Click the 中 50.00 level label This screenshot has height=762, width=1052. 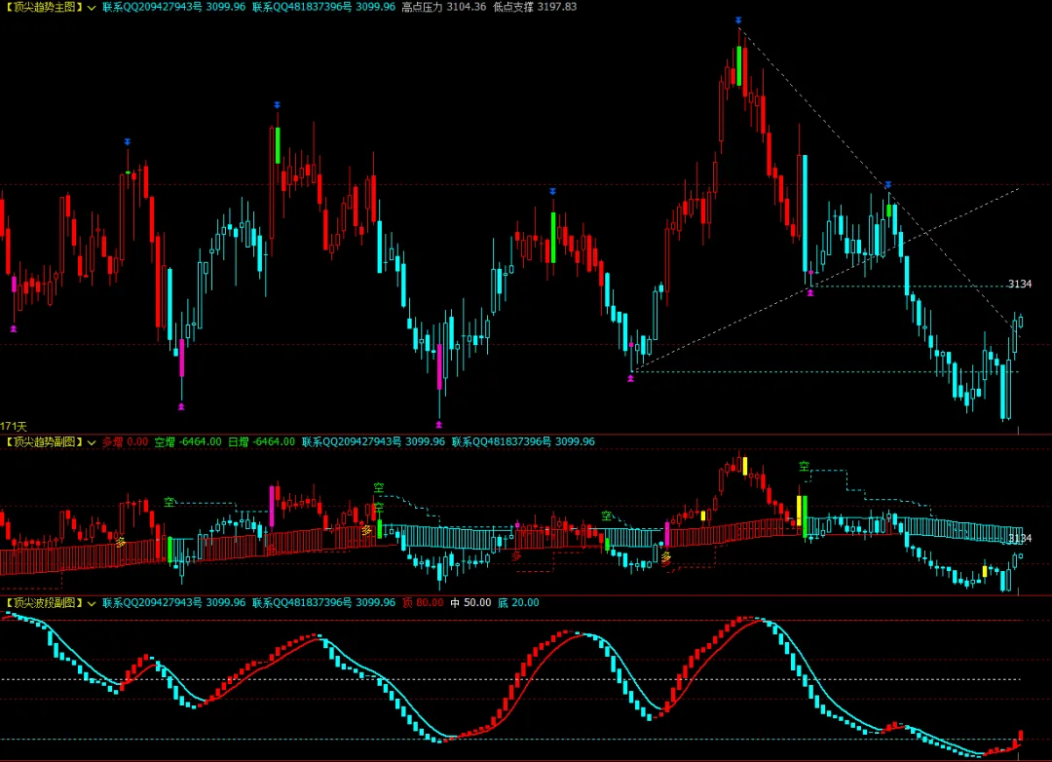[470, 603]
